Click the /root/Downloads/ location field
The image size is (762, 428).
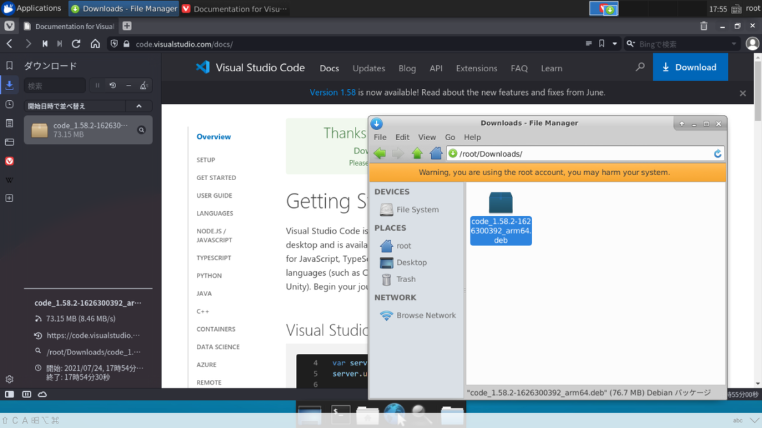pyautogui.click(x=585, y=153)
